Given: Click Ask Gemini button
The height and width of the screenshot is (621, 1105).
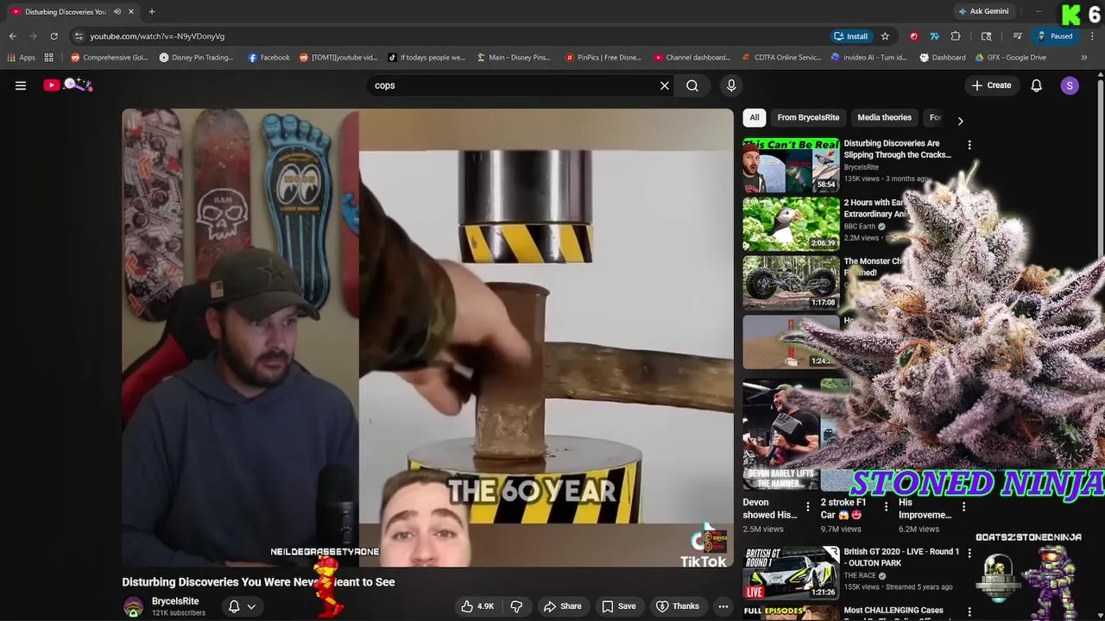Looking at the screenshot, I should click(x=983, y=11).
